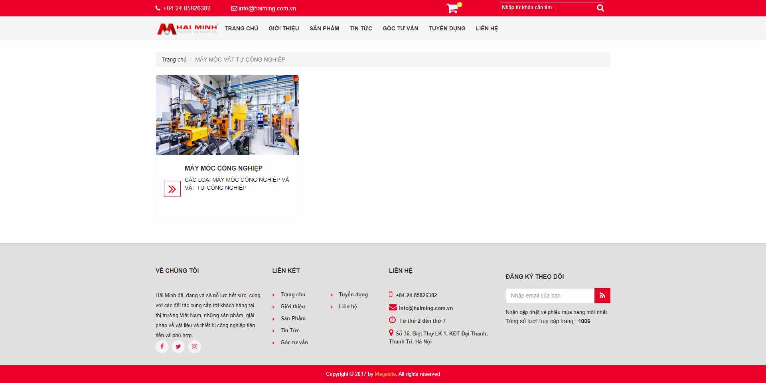Open TUYỂN DỤNG menu item
The width and height of the screenshot is (766, 383).
[x=447, y=28]
